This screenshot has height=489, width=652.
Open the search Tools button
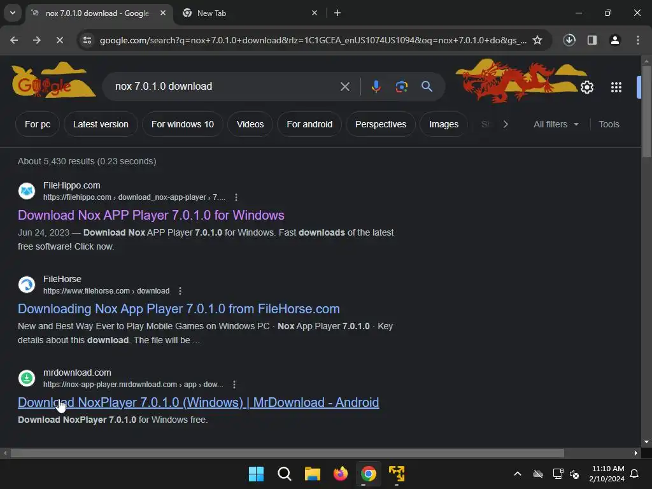(609, 124)
